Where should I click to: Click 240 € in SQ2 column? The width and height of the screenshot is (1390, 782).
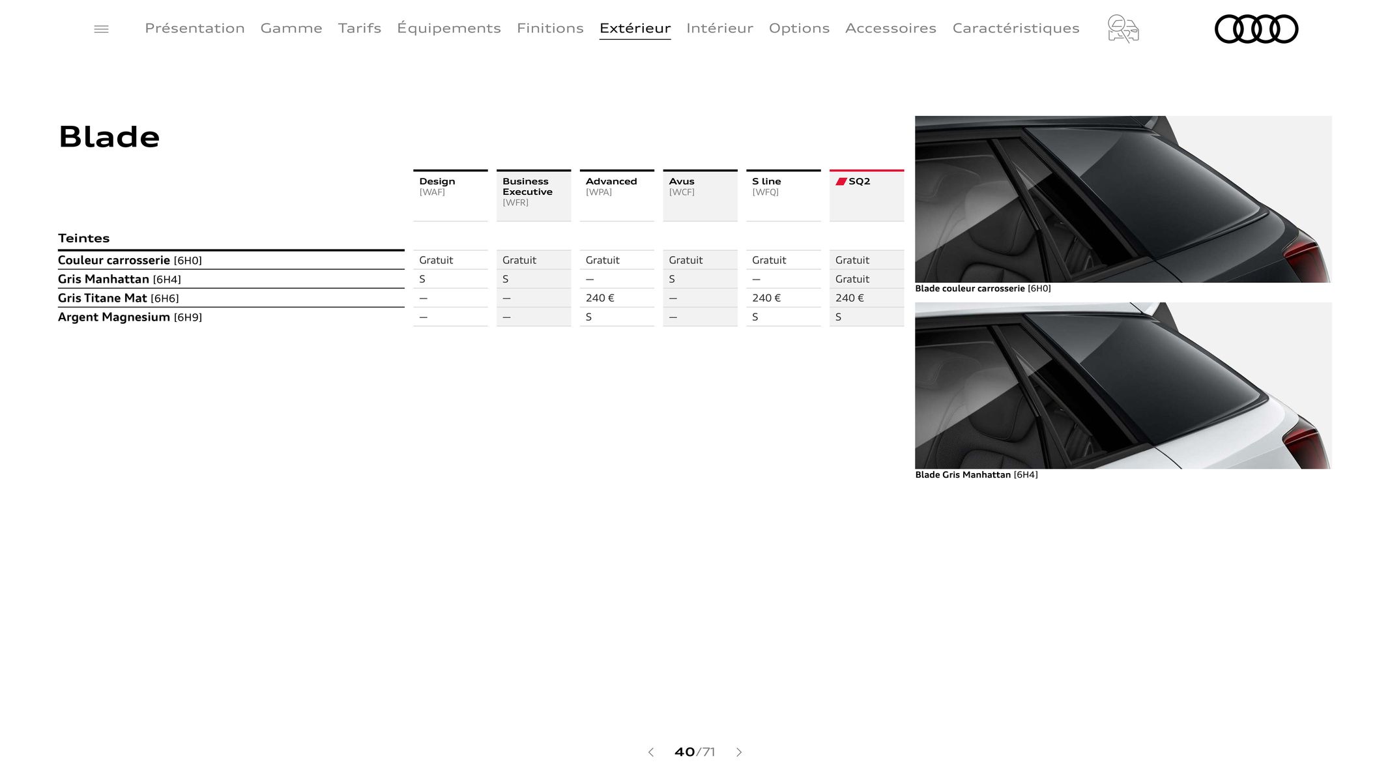[x=850, y=298]
